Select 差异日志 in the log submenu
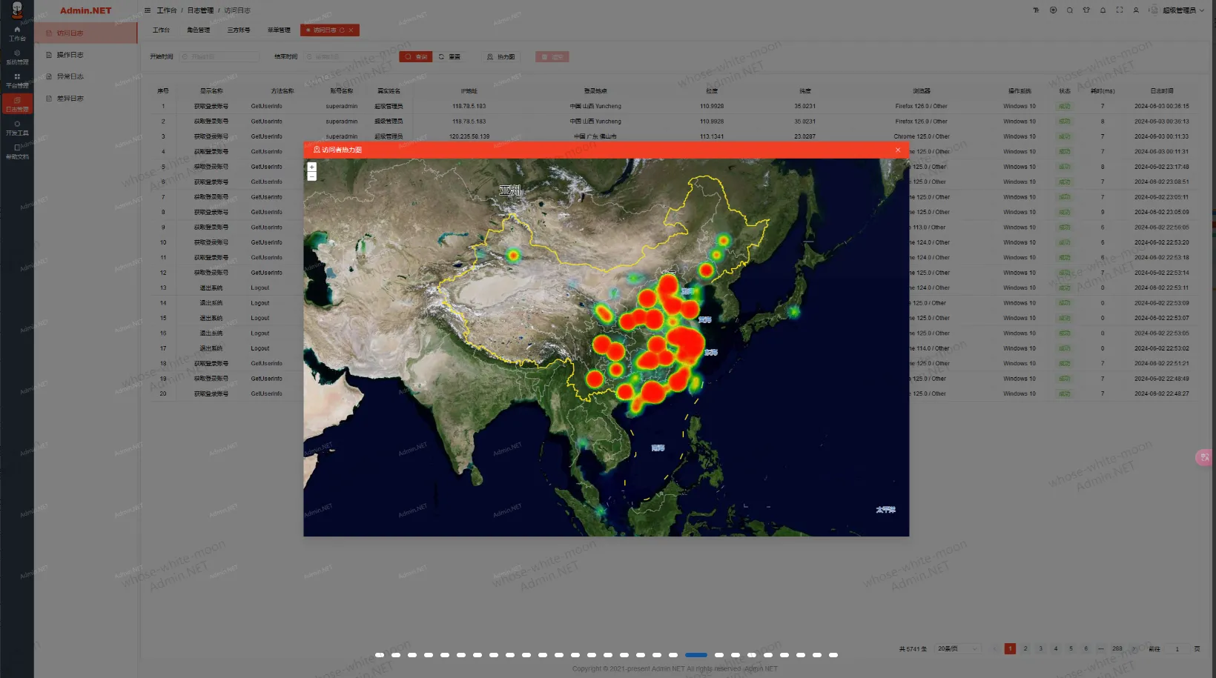This screenshot has width=1216, height=678. click(x=85, y=98)
